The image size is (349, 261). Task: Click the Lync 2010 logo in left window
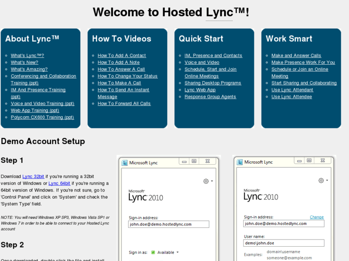(x=145, y=196)
